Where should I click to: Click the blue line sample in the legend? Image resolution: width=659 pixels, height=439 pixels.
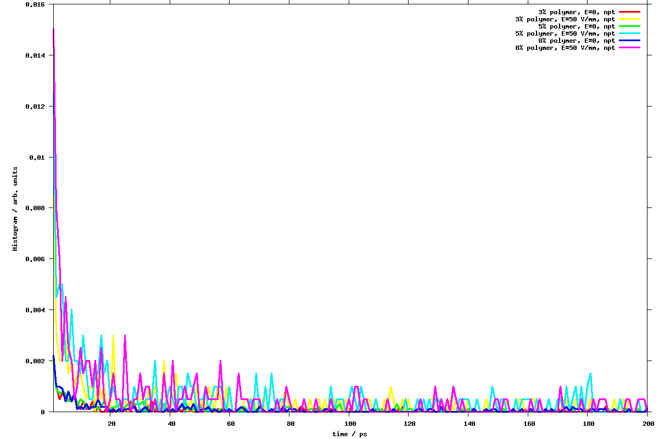(x=630, y=41)
